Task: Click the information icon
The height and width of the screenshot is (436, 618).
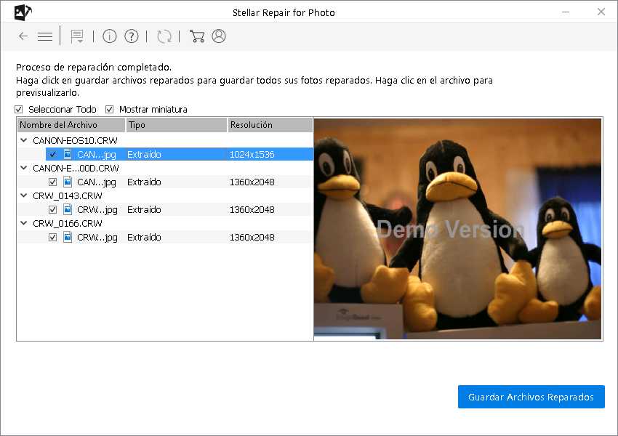Action: tap(110, 36)
